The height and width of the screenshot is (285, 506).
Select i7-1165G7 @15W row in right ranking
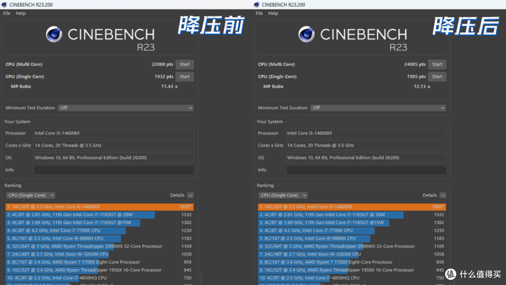tap(352, 222)
